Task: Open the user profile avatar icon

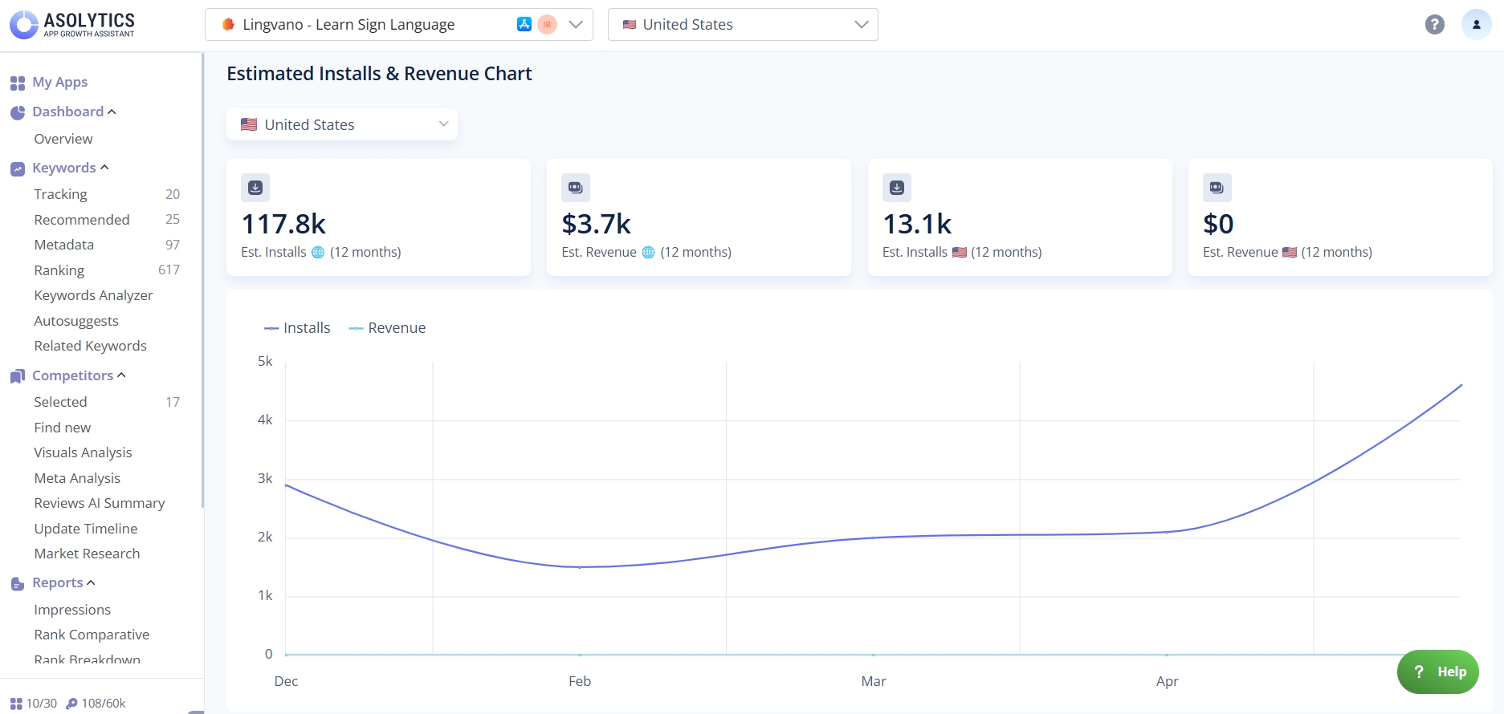Action: click(1476, 25)
